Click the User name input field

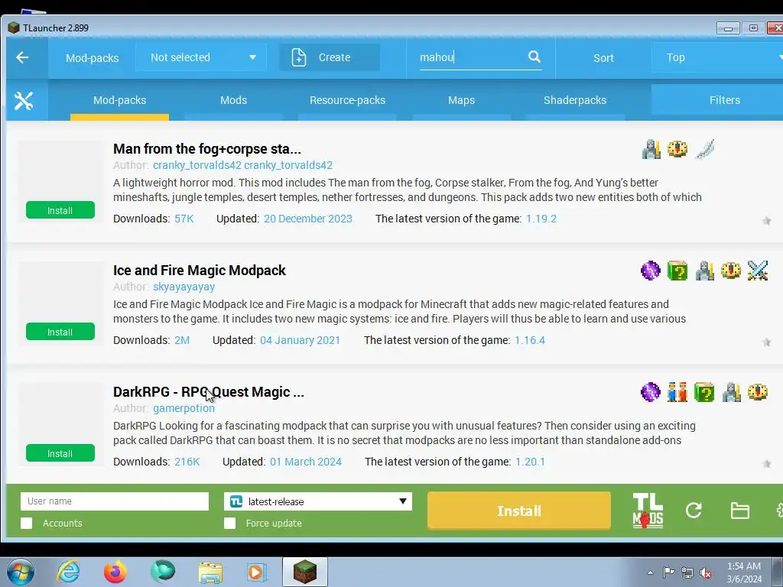click(115, 501)
